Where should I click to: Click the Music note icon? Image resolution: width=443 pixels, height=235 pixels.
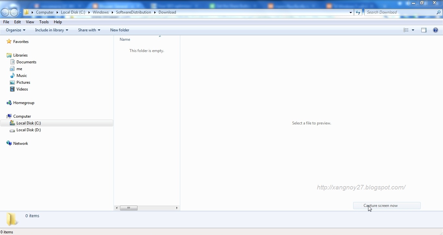click(x=12, y=76)
